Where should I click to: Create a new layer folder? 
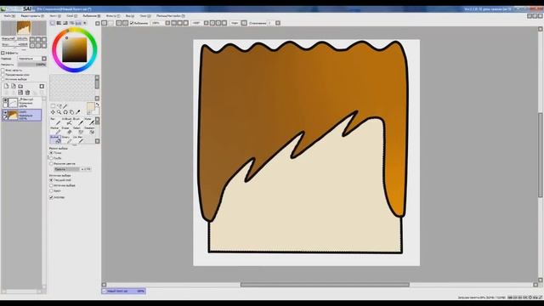click(x=20, y=86)
